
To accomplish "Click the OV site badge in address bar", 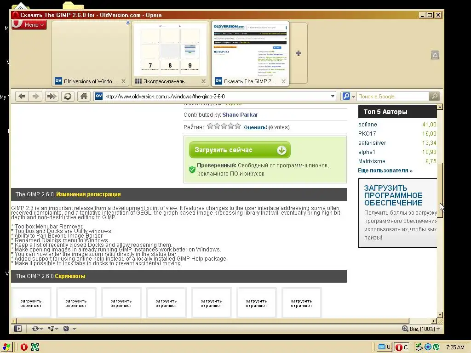I will coord(99,96).
